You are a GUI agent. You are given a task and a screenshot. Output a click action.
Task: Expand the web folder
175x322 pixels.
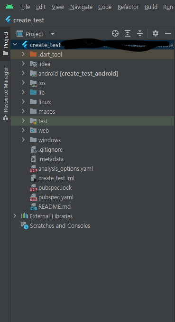(x=23, y=130)
